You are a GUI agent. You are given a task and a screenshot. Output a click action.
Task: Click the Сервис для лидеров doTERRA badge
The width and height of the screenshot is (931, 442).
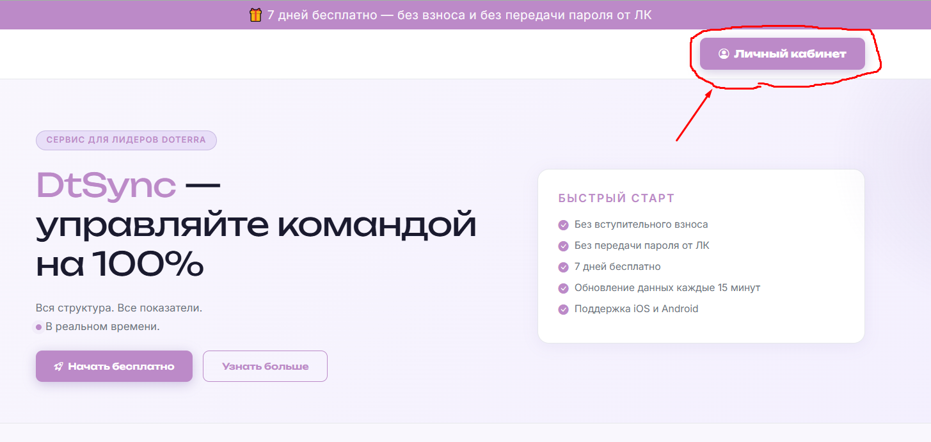click(126, 140)
